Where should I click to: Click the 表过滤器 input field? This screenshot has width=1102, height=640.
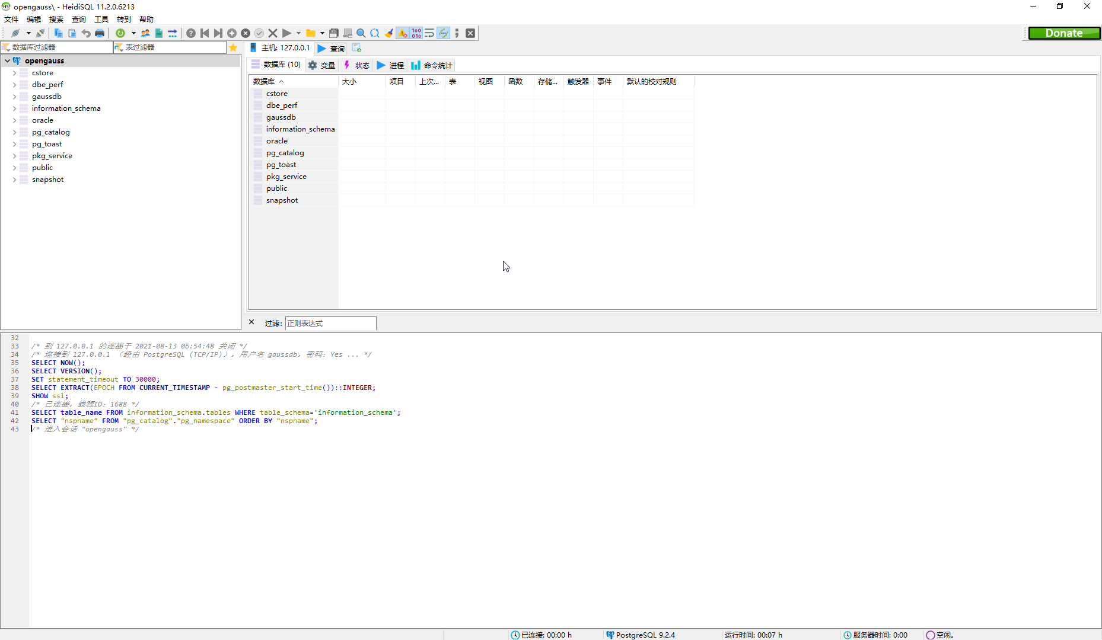174,47
